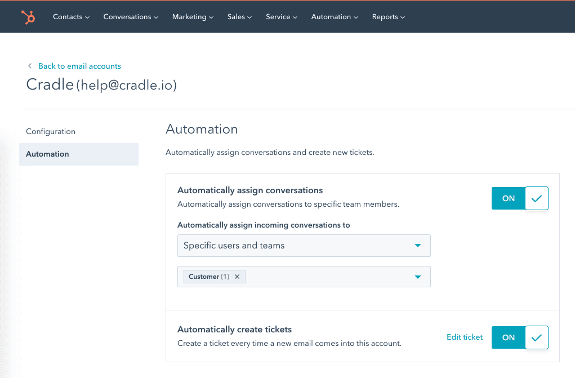The width and height of the screenshot is (575, 378).
Task: Toggle Automatically create tickets ON switch
Action: point(509,337)
